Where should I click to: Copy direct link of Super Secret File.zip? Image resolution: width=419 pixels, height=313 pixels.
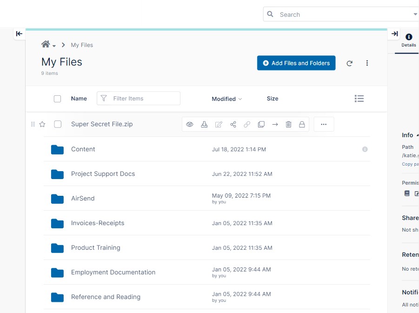click(x=247, y=124)
